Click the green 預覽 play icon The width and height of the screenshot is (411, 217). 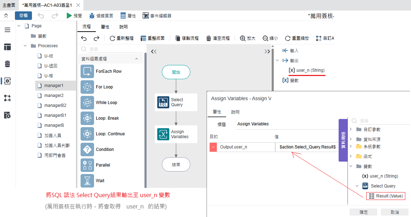69,16
